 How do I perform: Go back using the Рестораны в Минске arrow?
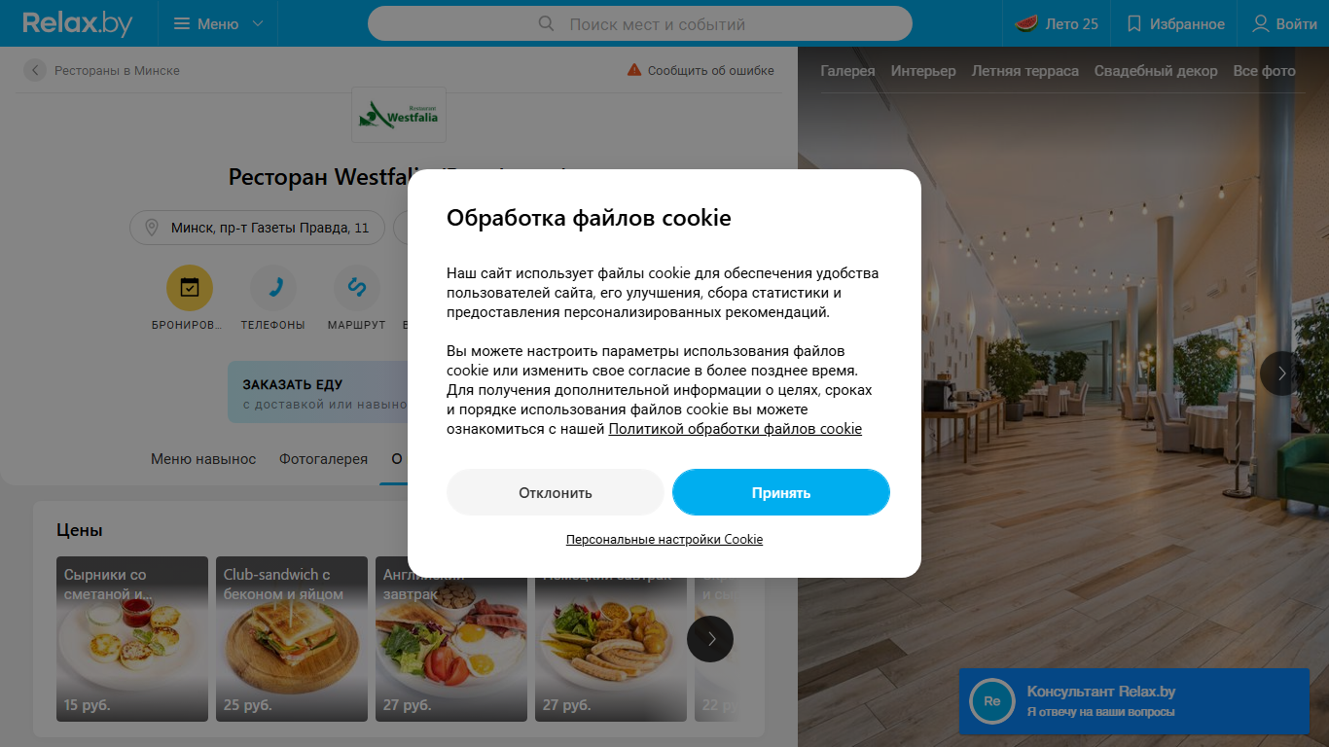[35, 70]
